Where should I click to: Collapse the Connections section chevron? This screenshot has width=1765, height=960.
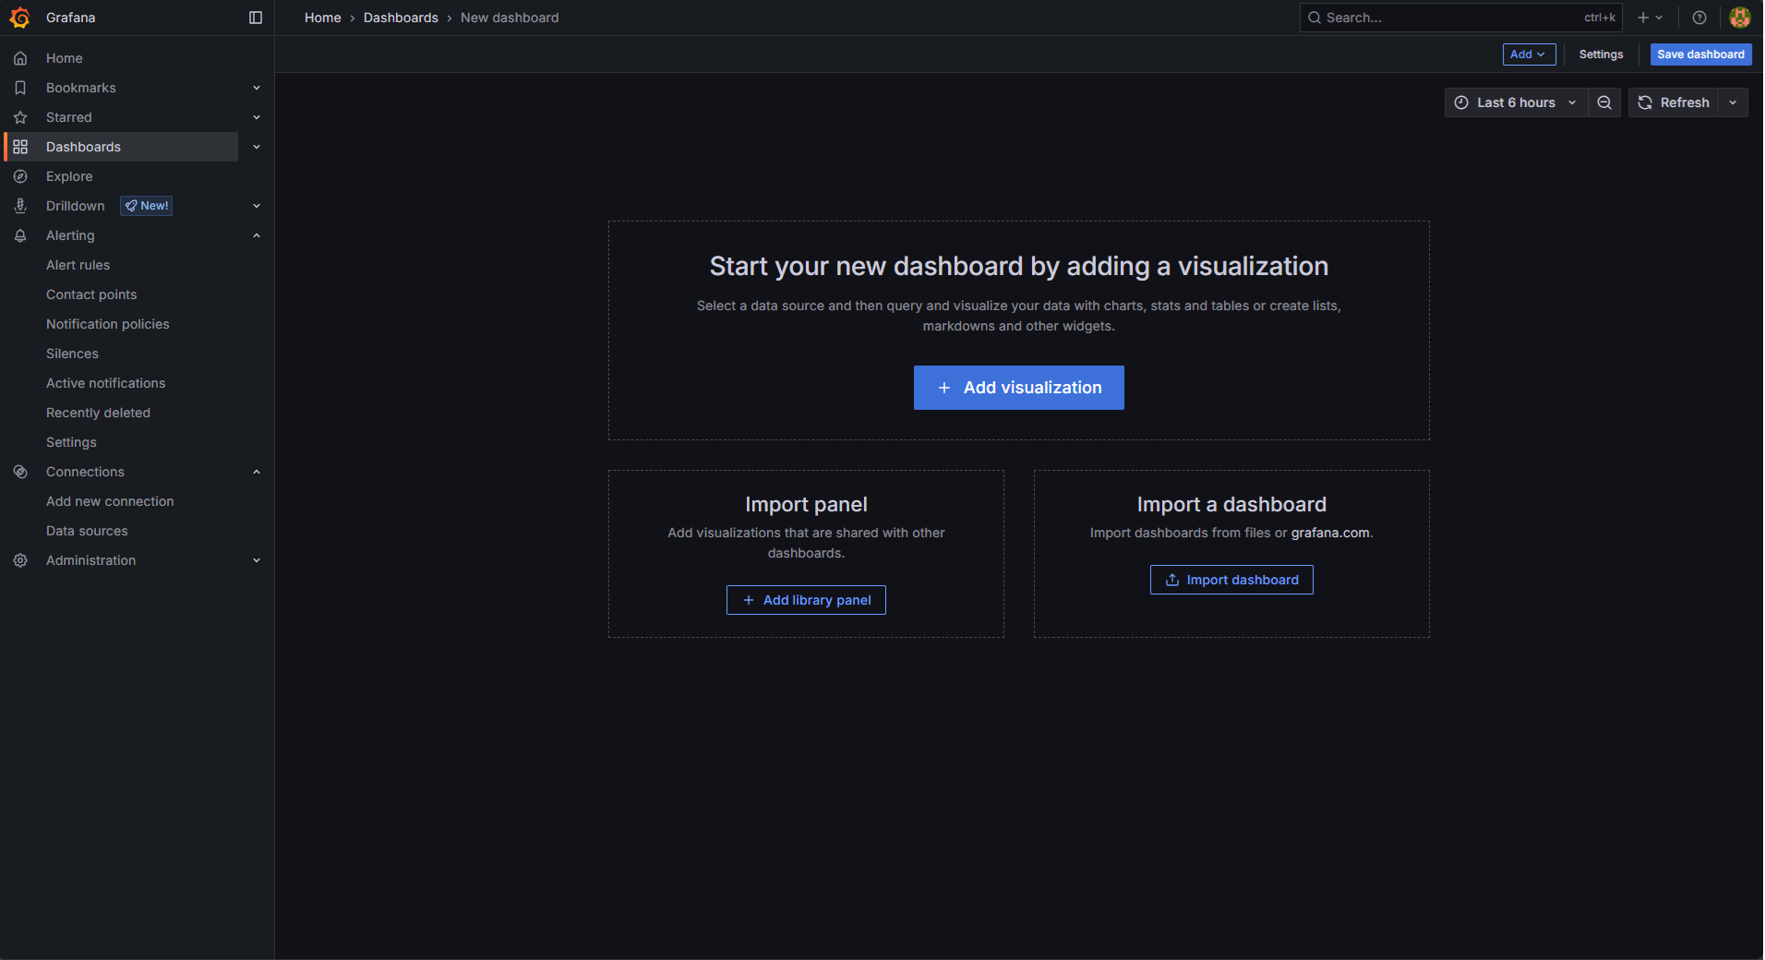[257, 472]
